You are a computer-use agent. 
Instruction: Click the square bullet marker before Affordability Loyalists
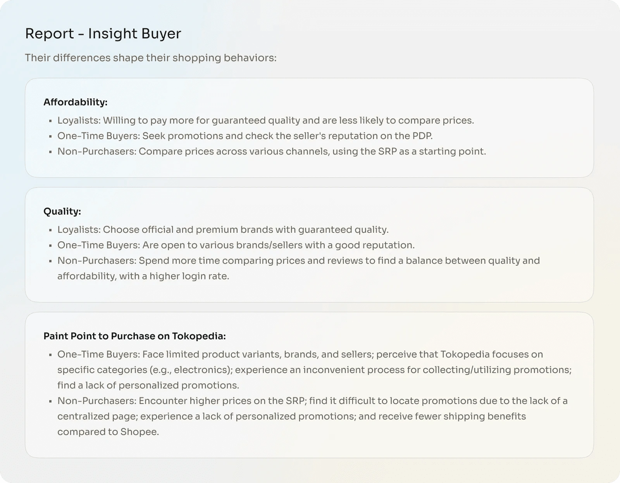coord(50,121)
